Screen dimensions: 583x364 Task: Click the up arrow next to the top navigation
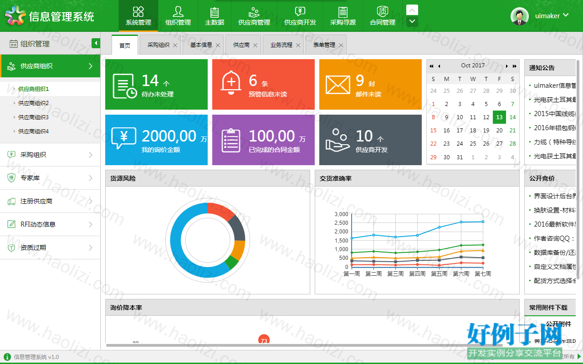pos(412,10)
